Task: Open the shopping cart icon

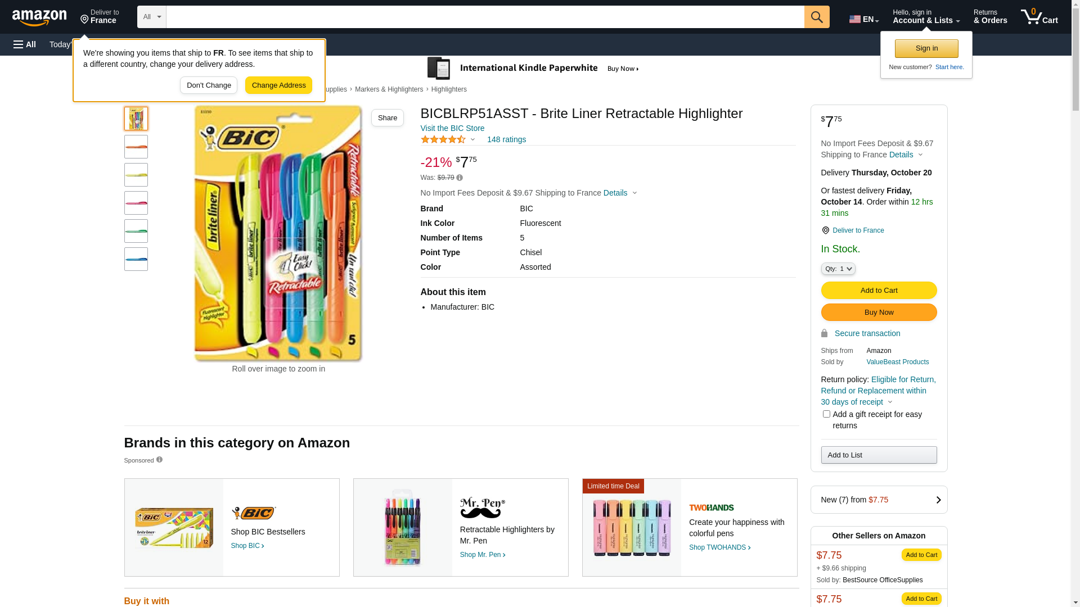Action: [x=1038, y=17]
